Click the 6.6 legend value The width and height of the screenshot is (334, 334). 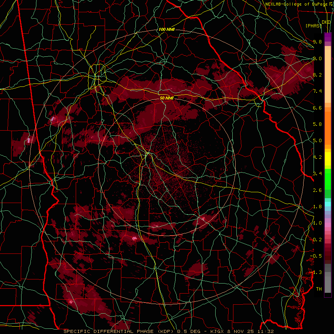tap(317, 108)
